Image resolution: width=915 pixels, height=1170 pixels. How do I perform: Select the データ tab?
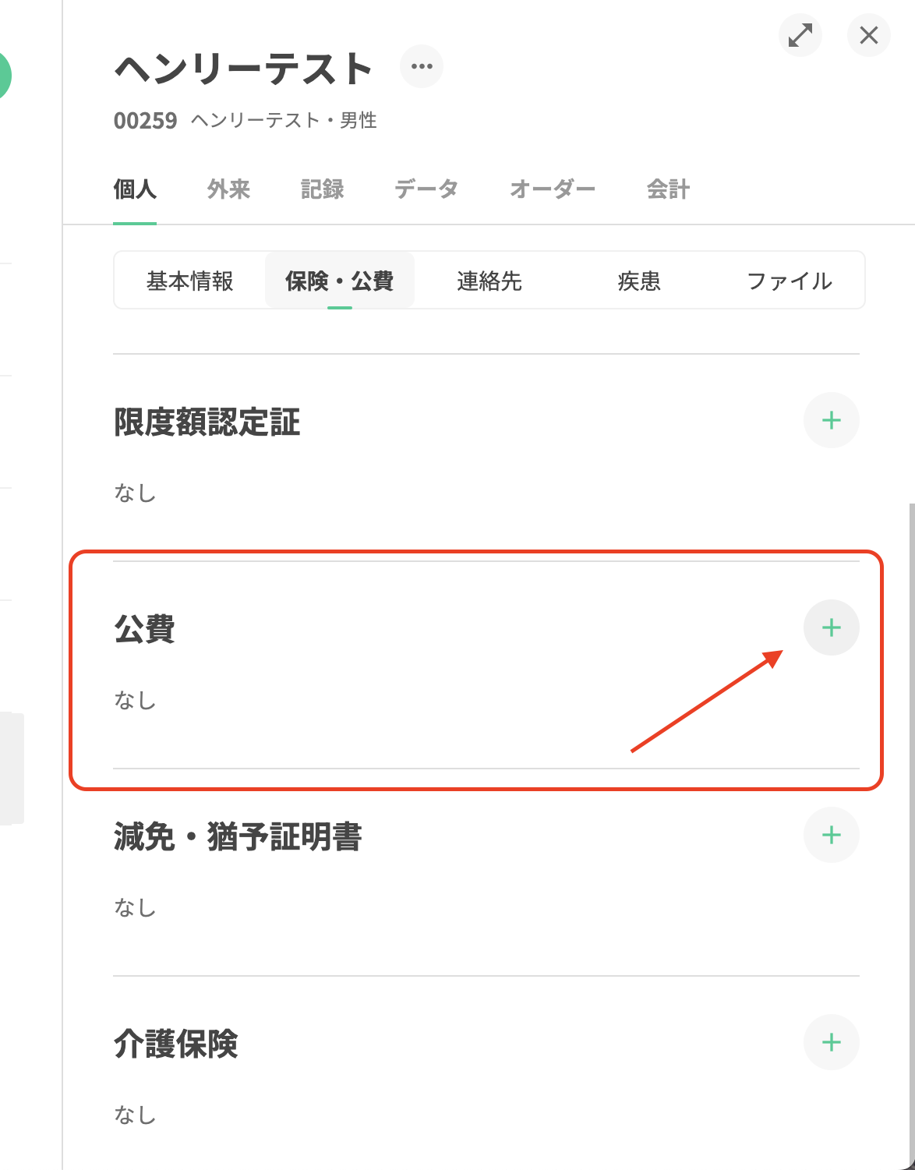pos(426,189)
